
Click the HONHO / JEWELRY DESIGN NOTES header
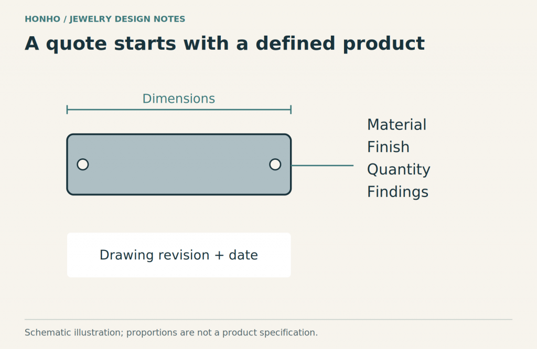105,19
